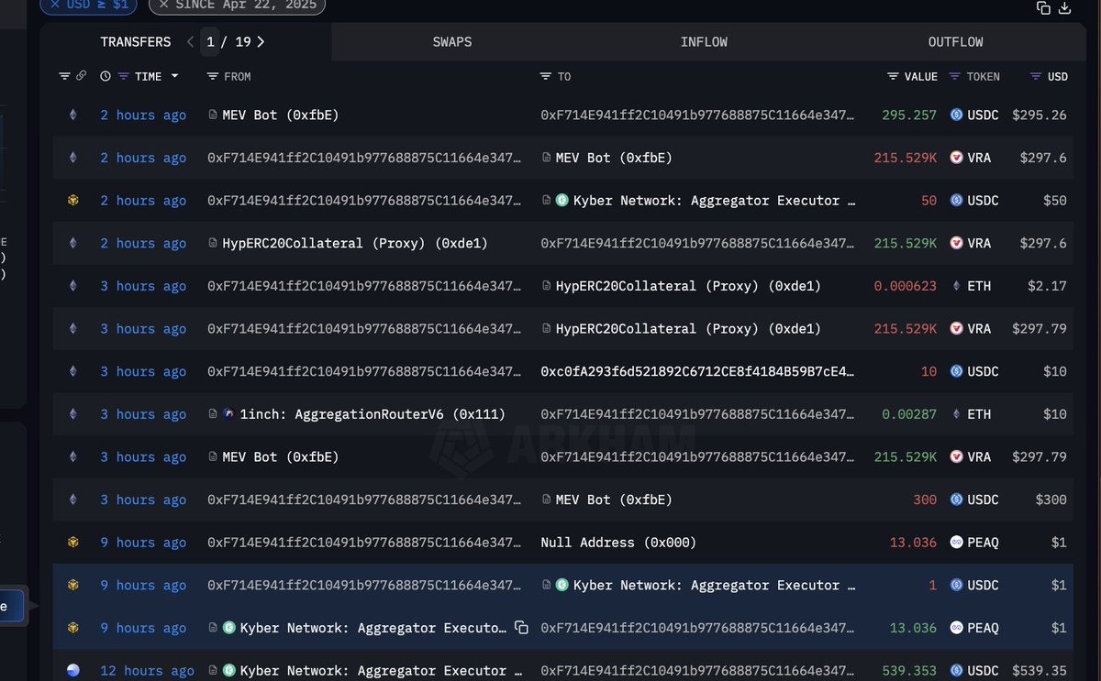Click the USDC token icon in 1 USDC row
The height and width of the screenshot is (681, 1101).
(956, 585)
